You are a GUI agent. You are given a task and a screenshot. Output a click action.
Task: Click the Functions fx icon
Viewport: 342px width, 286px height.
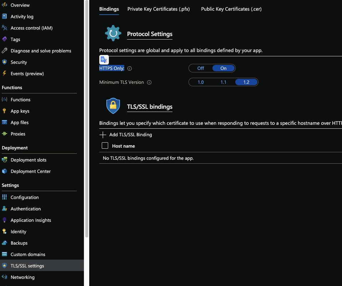(4, 99)
